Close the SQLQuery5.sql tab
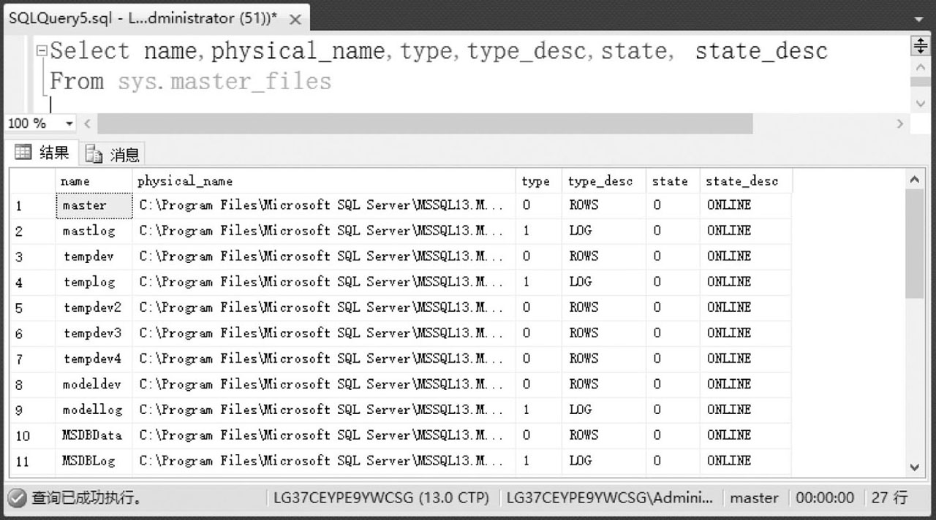 [x=295, y=20]
